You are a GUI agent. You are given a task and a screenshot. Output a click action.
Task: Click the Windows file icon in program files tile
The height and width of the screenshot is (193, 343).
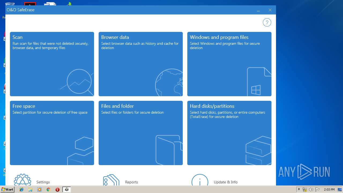[259, 81]
